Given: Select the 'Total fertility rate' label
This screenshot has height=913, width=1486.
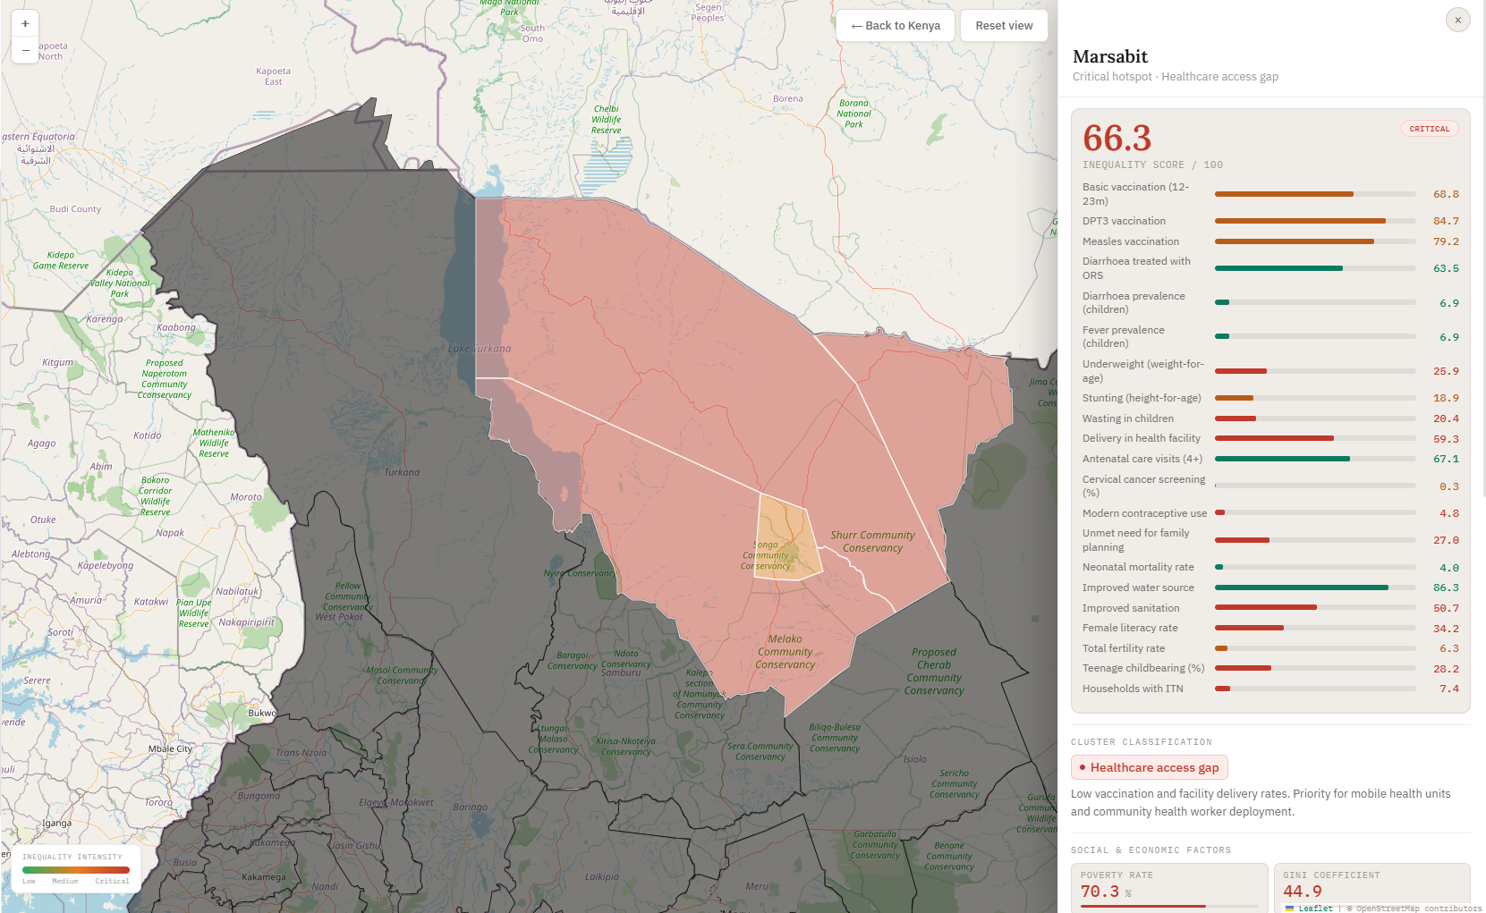Looking at the screenshot, I should pos(1124,648).
